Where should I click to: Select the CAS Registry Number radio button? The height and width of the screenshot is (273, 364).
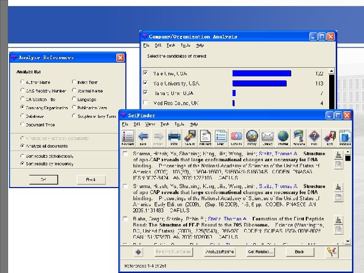click(22, 90)
